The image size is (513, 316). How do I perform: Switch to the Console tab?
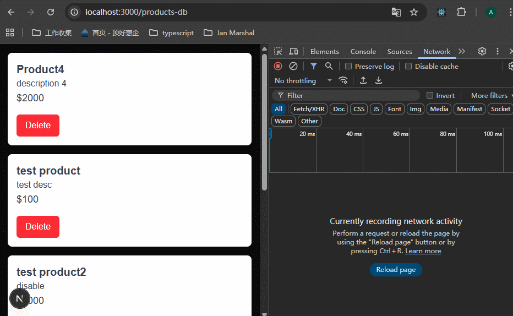363,51
